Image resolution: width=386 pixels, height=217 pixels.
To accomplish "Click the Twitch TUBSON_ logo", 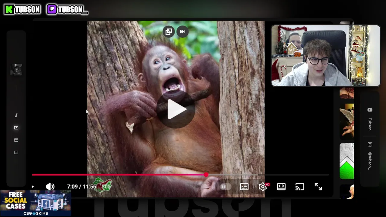I will point(67,9).
